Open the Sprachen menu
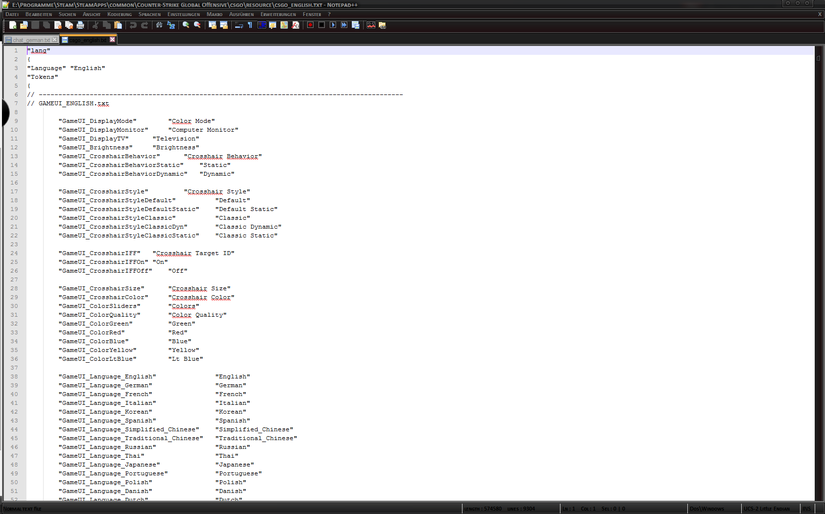This screenshot has width=825, height=514. [x=149, y=15]
